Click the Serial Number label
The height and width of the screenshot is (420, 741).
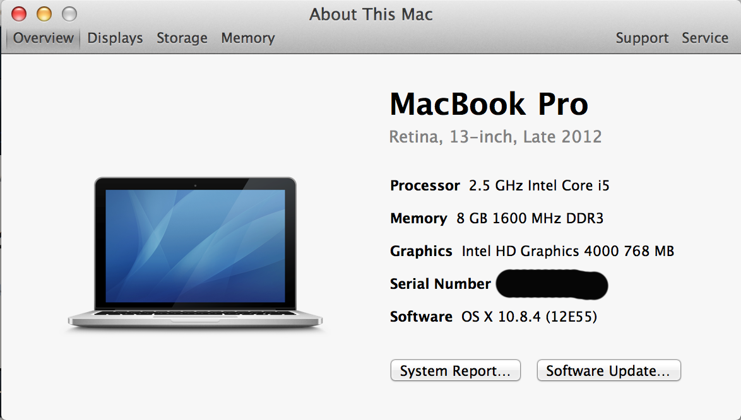(441, 284)
